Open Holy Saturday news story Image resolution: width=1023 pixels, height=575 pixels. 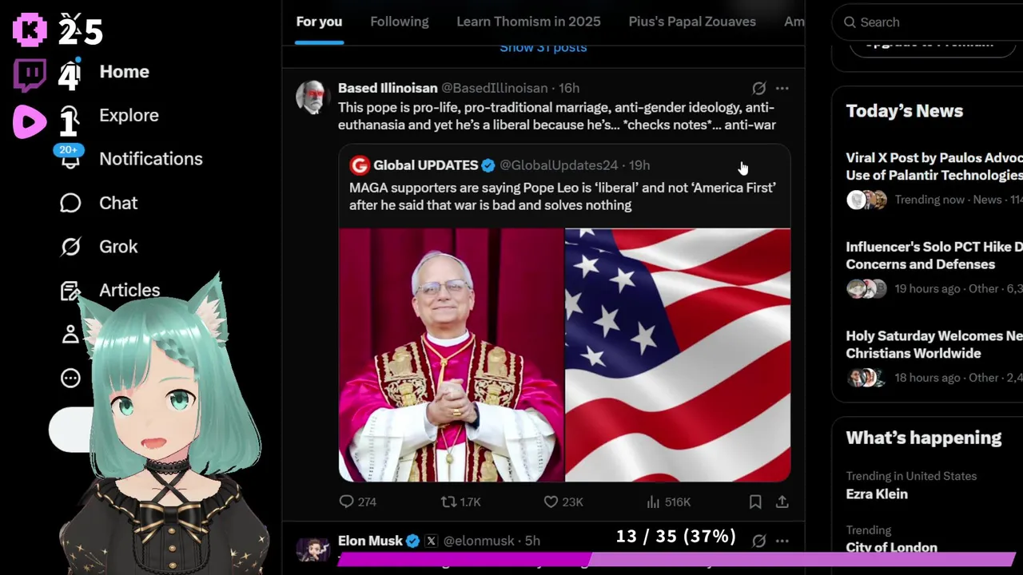[x=934, y=344]
